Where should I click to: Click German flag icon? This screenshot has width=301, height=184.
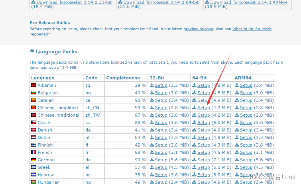pyautogui.click(x=33, y=159)
